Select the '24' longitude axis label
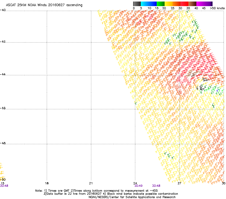 pos(135,183)
